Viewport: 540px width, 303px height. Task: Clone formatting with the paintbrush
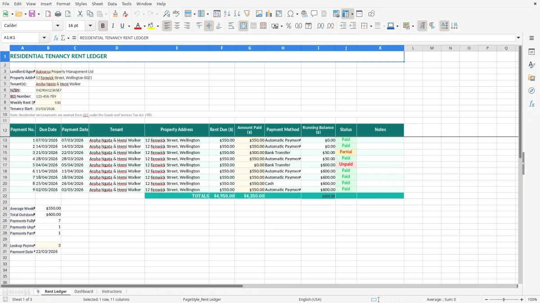[x=116, y=14]
